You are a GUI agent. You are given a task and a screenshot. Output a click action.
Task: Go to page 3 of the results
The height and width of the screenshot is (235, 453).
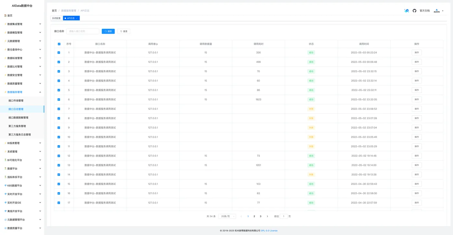(260, 216)
